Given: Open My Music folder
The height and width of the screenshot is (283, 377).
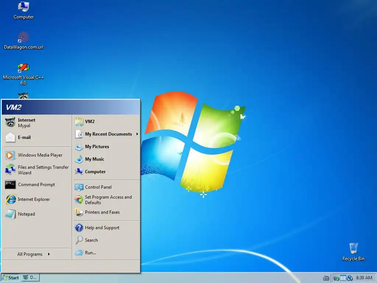Looking at the screenshot, I should (106, 159).
